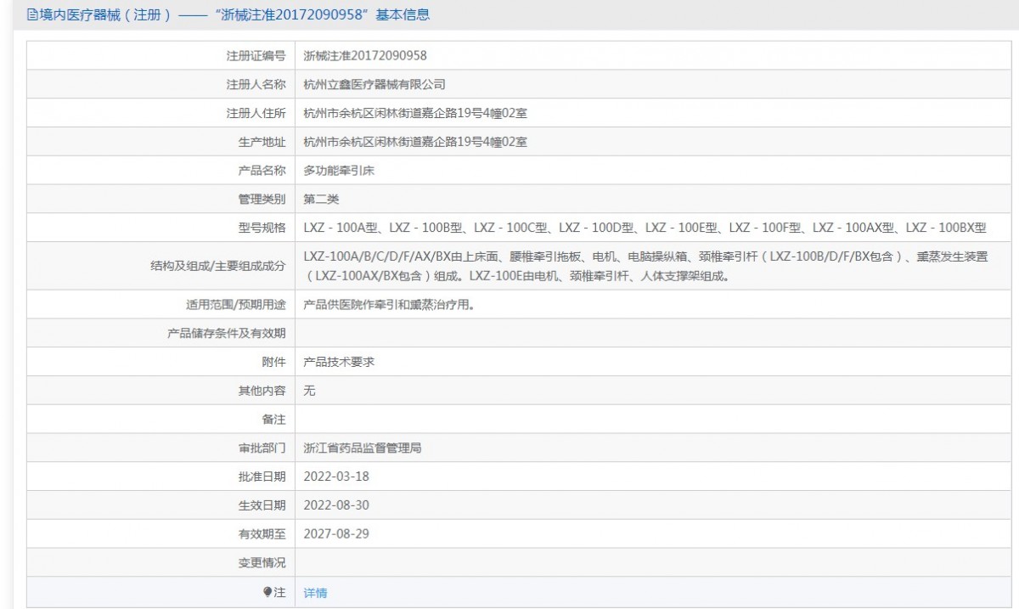Click the company name 杭州立鑫医疗器械有限公司
Viewport: 1019px width, 609px height.
(374, 85)
